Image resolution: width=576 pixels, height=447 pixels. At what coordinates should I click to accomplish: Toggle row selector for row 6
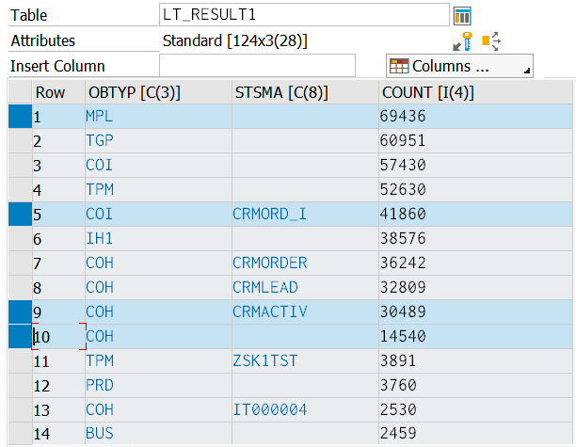coord(20,239)
